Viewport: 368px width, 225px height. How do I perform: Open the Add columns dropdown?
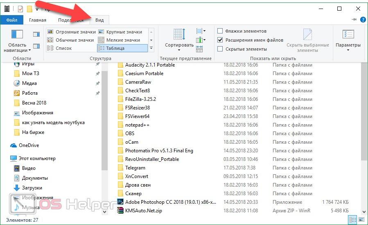click(201, 40)
